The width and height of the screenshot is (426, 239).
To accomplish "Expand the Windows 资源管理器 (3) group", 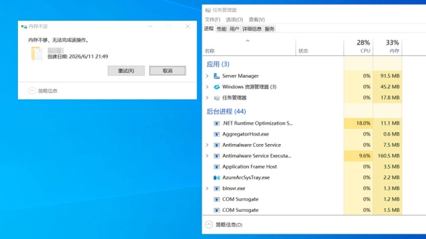I will click(207, 87).
